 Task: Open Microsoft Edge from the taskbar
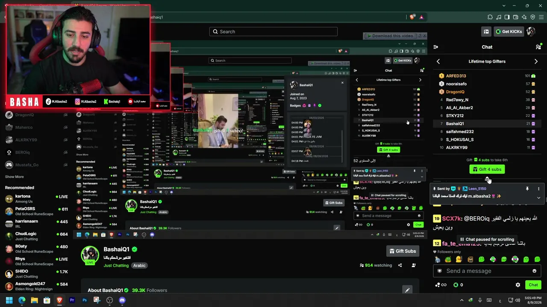click(22, 300)
